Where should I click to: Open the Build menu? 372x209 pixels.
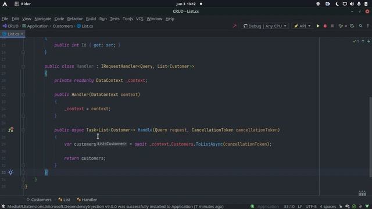point(91,19)
